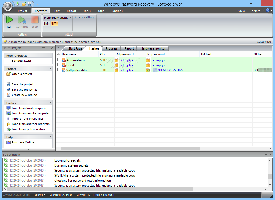This screenshot has height=200, width=275.
Task: Click SoftpediaEditor's checked NT password lock icon
Action: pos(148,70)
